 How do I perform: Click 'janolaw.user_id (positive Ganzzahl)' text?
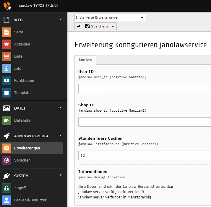112,77
